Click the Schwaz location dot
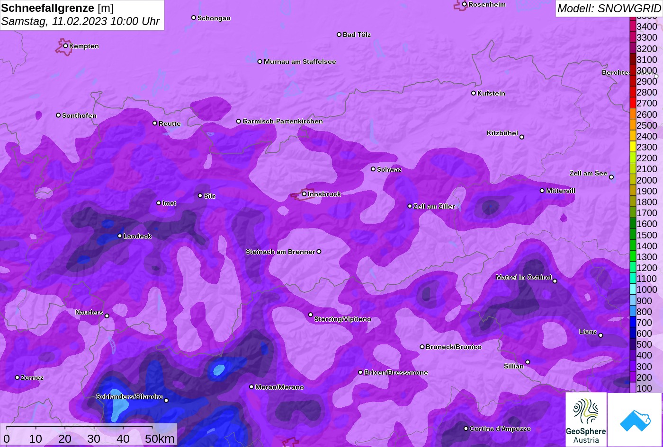 point(373,169)
